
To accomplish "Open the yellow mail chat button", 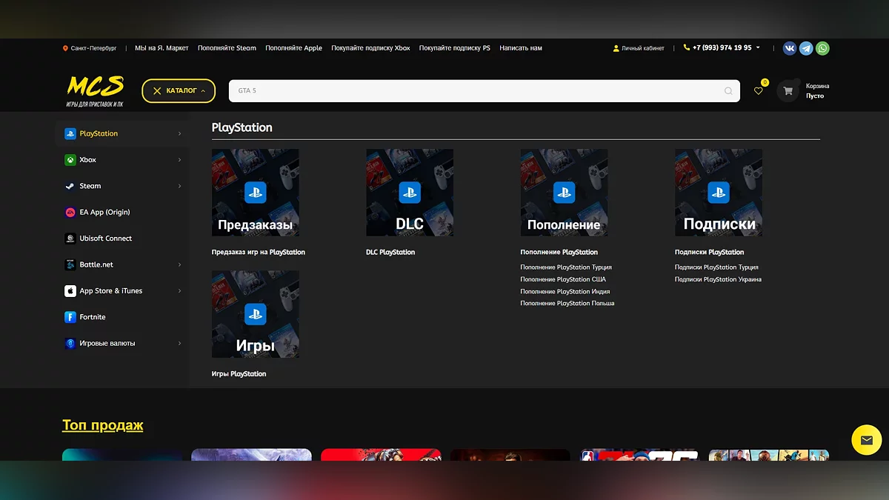I will [866, 440].
